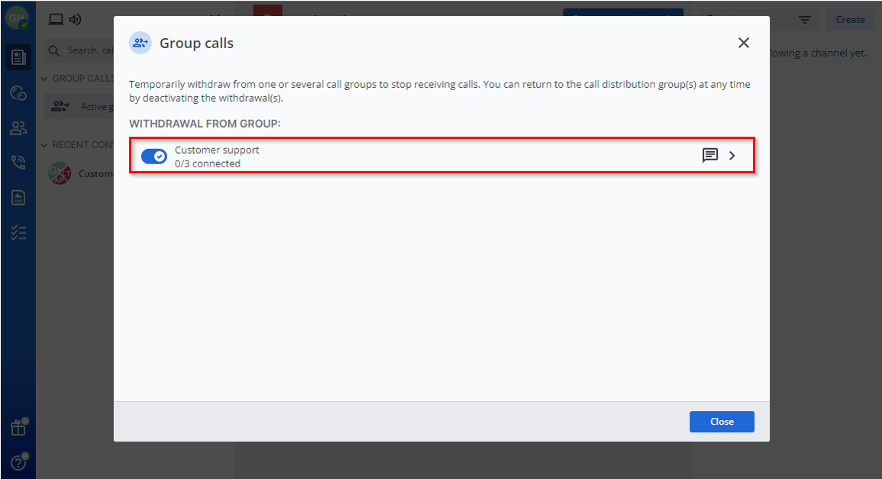Screen dimensions: 882x479
Task: Click the blue Close button
Action: tap(722, 422)
